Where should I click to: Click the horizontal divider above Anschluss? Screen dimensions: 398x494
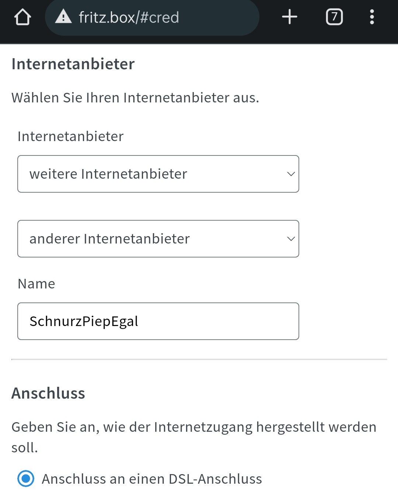199,359
